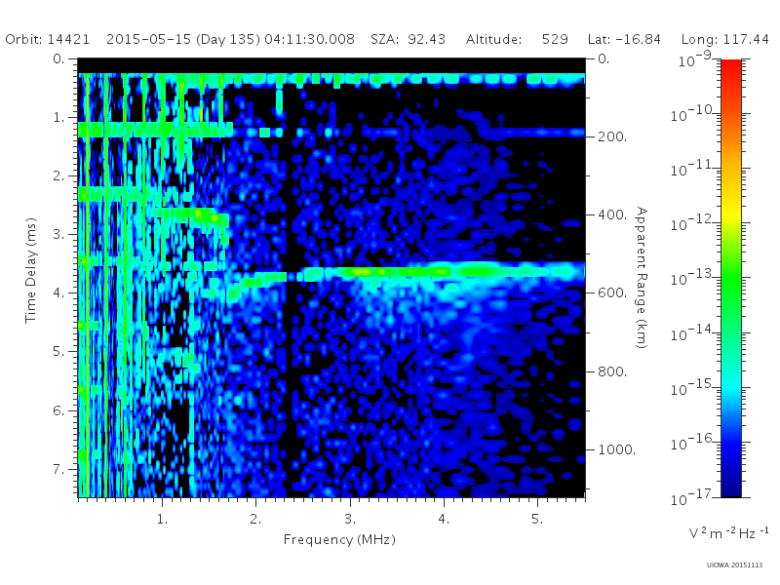
Task: Click the color bar legend
Action: click(730, 278)
